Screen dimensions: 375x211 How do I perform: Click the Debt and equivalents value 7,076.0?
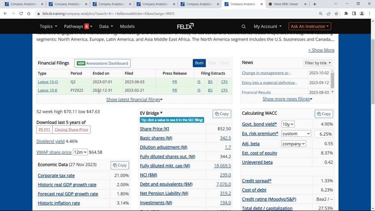click(224, 184)
